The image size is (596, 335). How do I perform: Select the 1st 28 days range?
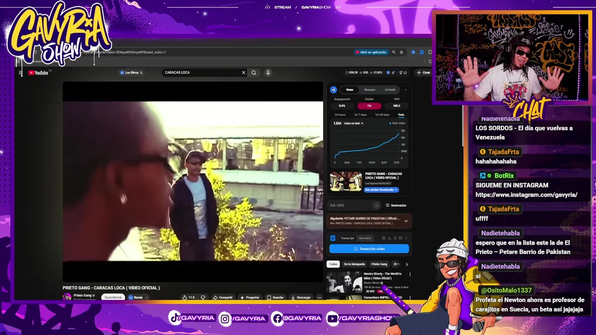click(382, 114)
